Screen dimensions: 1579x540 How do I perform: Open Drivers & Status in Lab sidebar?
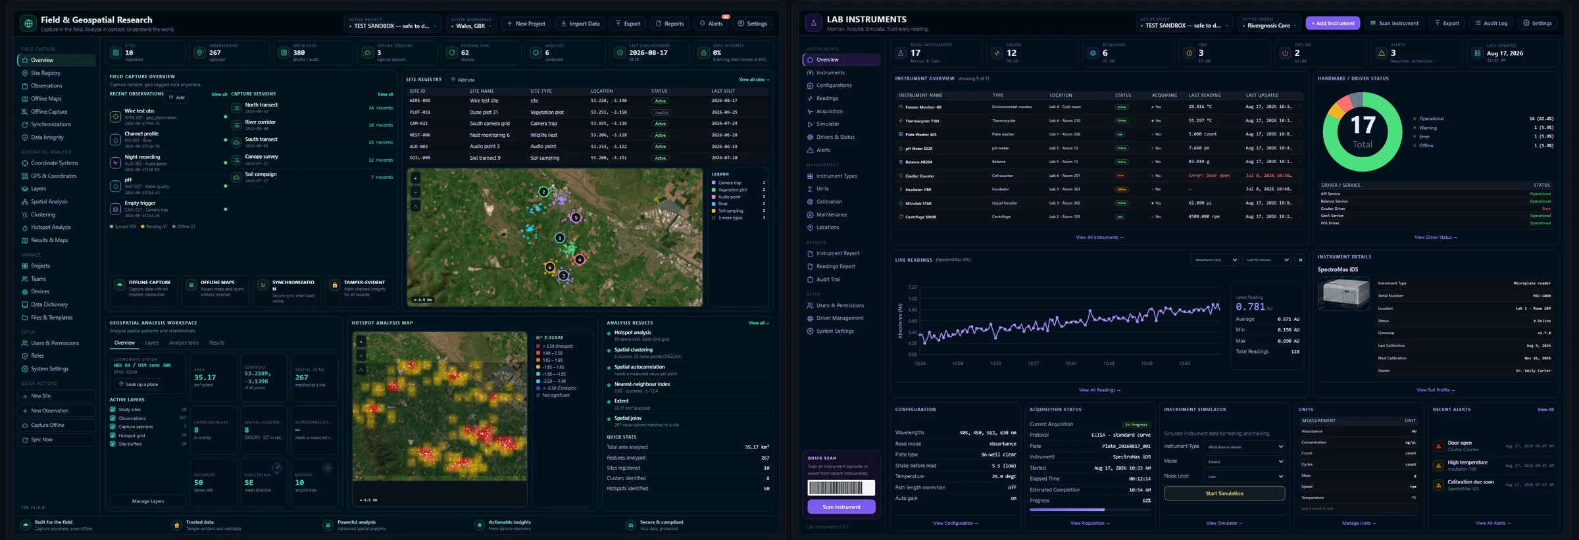coord(835,137)
